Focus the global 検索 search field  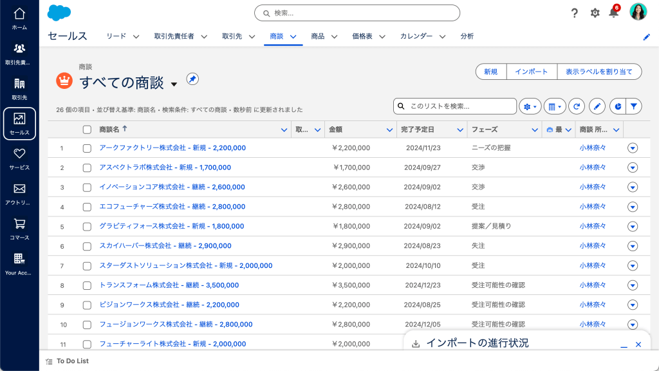click(357, 13)
